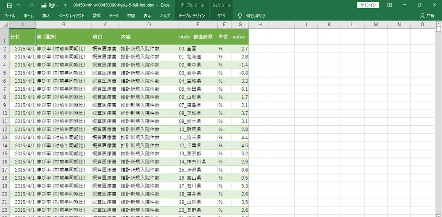This screenshot has height=217, width=442.
Task: Open the ファイル menu
Action: (10, 16)
